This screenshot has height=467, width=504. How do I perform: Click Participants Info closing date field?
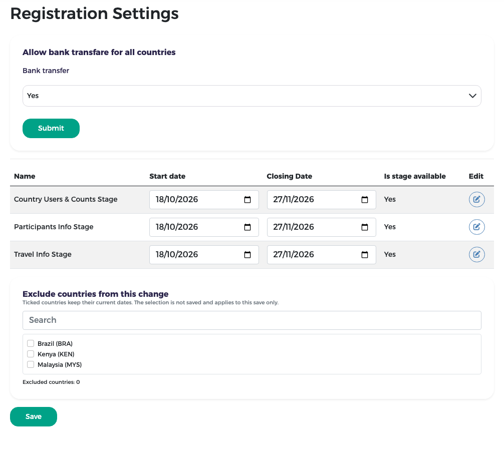(x=322, y=227)
